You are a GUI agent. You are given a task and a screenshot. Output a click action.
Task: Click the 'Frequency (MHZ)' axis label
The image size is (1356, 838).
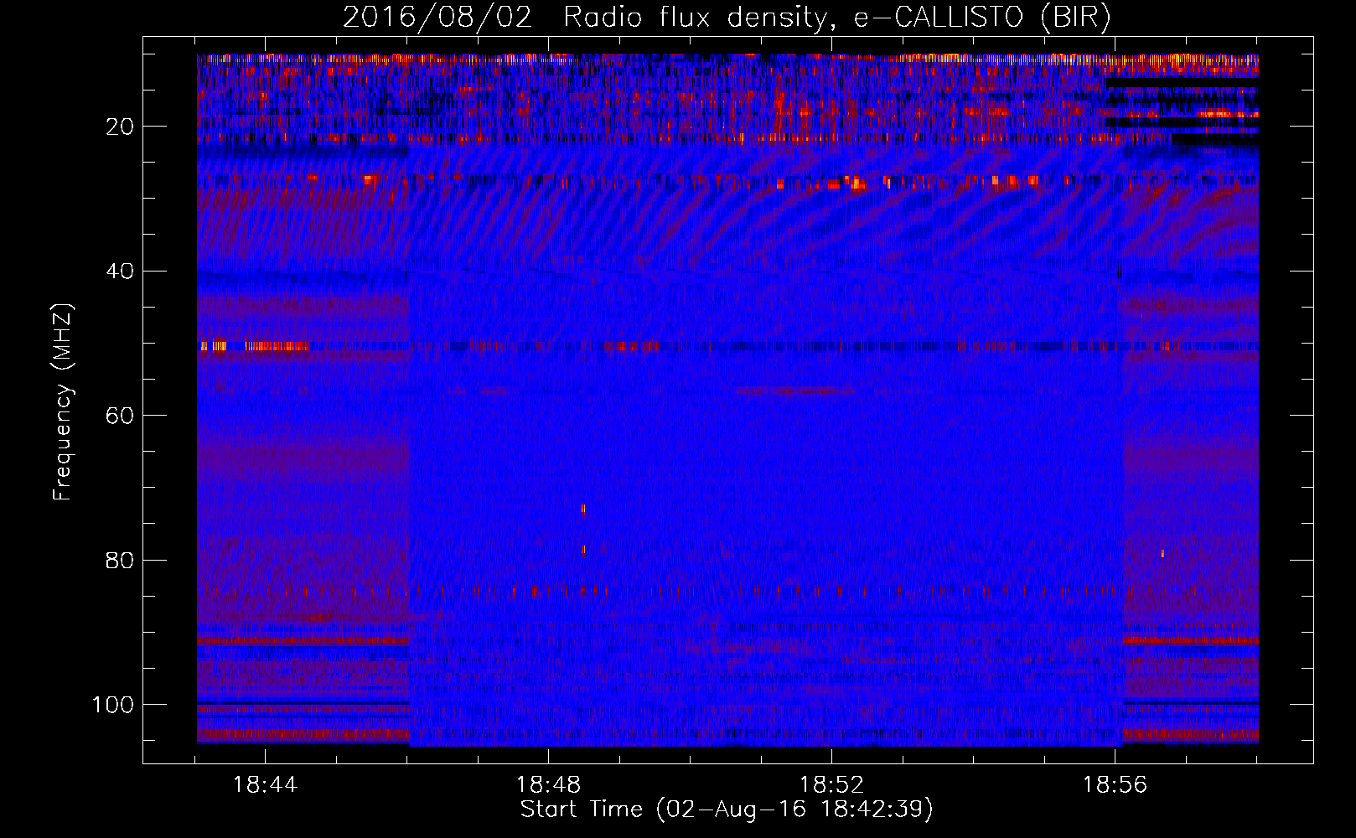(63, 402)
